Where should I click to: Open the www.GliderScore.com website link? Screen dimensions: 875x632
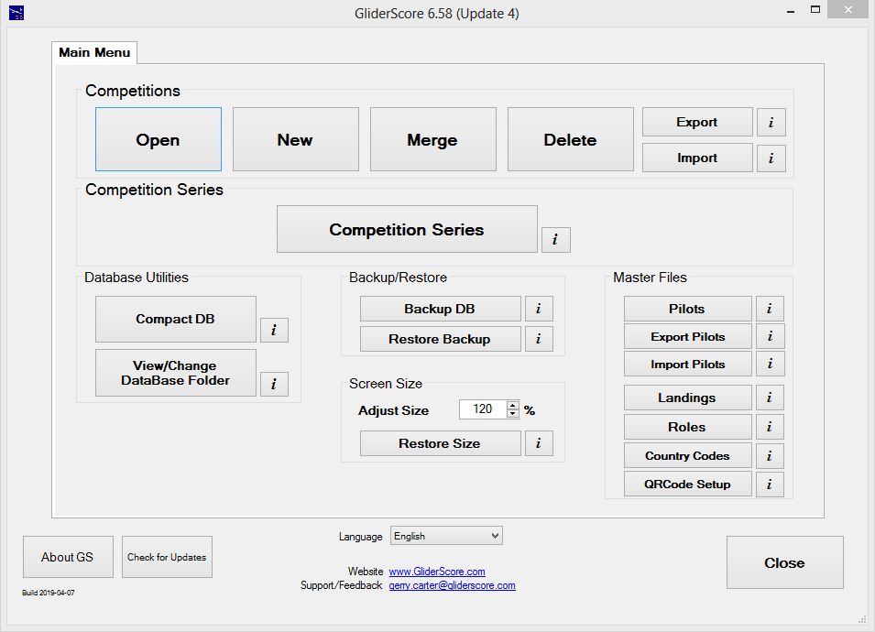pyautogui.click(x=437, y=572)
